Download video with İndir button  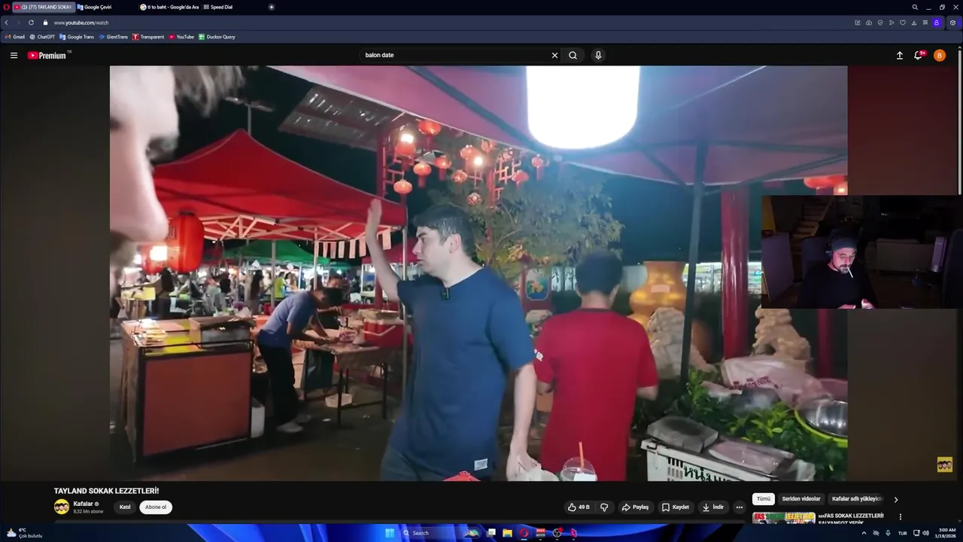[713, 507]
